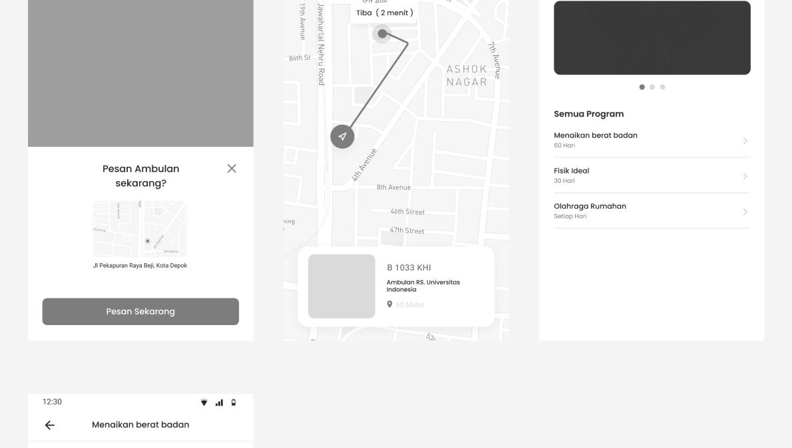Viewport: 792px width, 448px height.
Task: Tap the dark promo banner above Semua Program
Action: point(652,37)
